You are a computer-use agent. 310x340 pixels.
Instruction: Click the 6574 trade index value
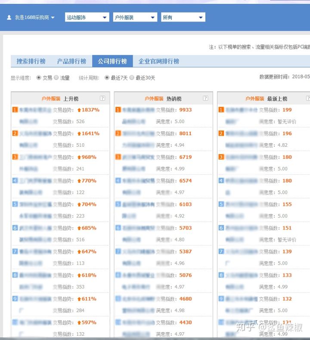(186, 181)
